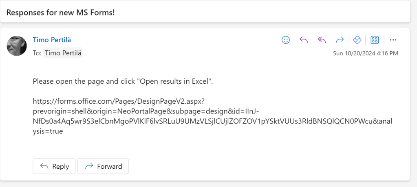Image resolution: width=417 pixels, height=187 pixels.
Task: Open the More actions ellipsis menu
Action: 393,40
